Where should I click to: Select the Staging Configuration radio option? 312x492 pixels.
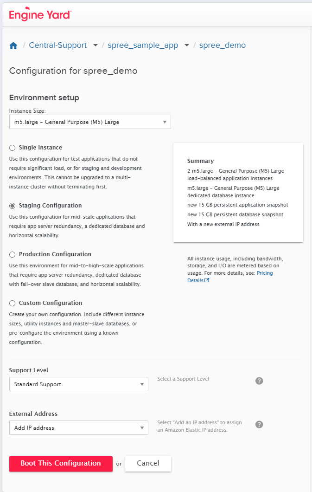click(13, 206)
